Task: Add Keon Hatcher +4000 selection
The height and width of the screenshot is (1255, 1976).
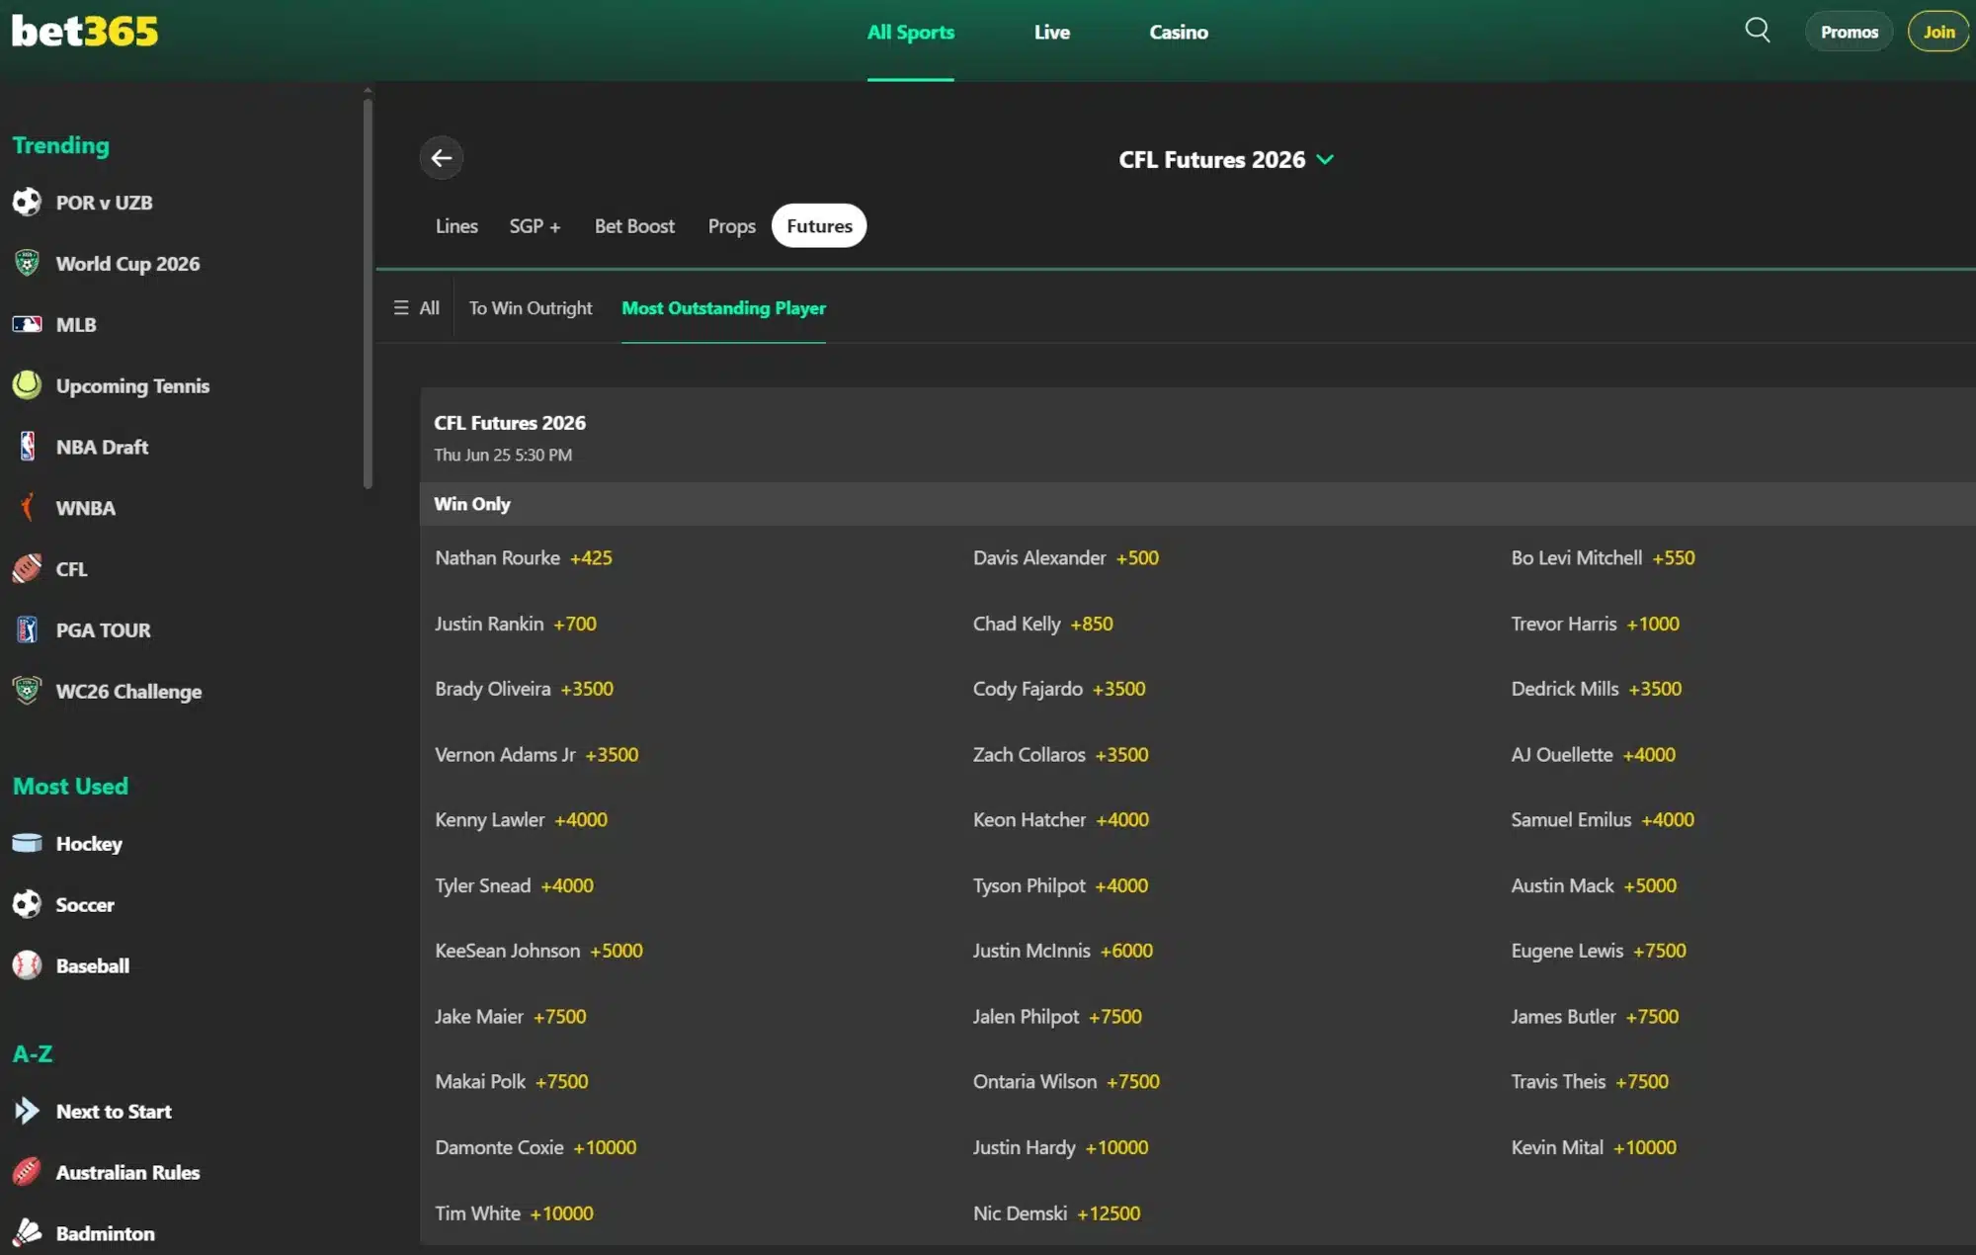Action: pyautogui.click(x=1060, y=820)
